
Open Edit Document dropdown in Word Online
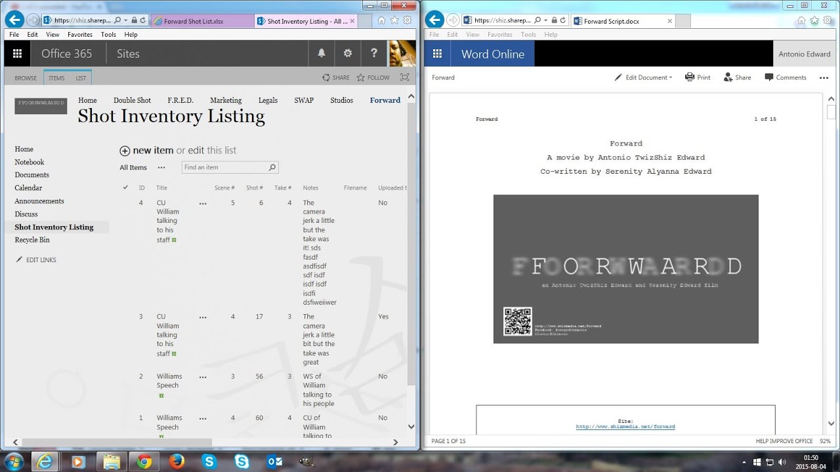(643, 77)
